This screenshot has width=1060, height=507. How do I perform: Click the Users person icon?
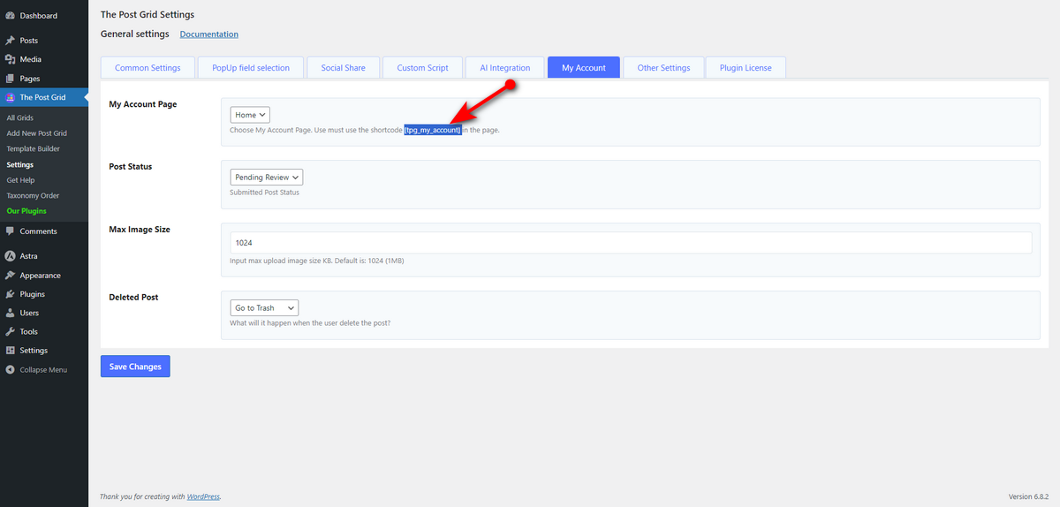coord(10,313)
